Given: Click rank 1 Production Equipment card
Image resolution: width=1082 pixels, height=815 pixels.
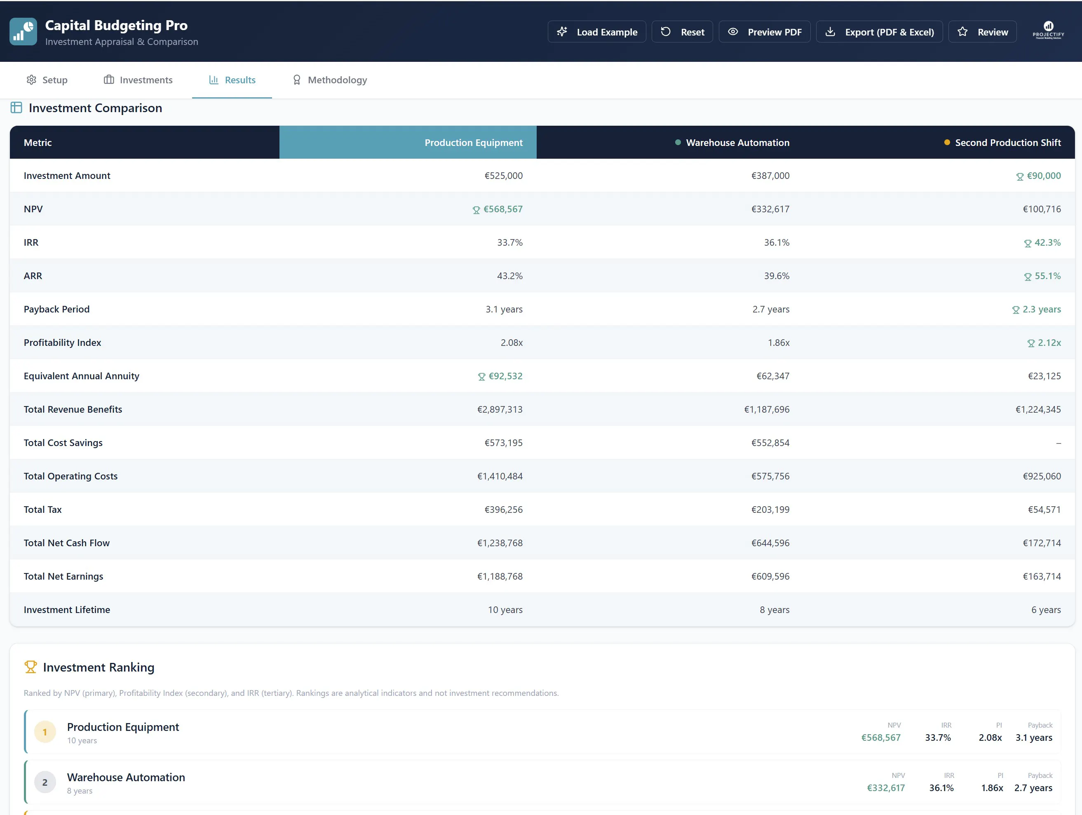Looking at the screenshot, I should 543,732.
